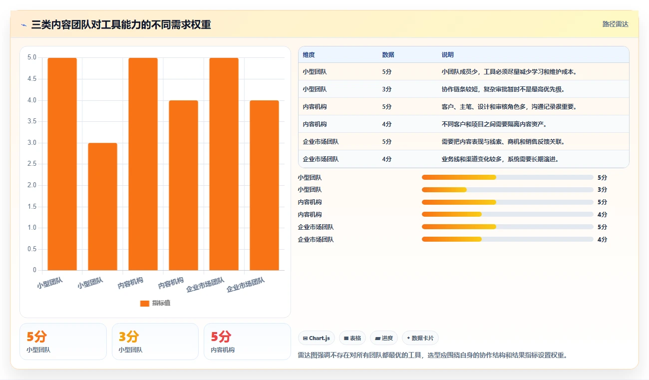Screen dimensions: 649x380
Task: Click the 内容机构 chart bar reaching 5.0
Action: 143,164
